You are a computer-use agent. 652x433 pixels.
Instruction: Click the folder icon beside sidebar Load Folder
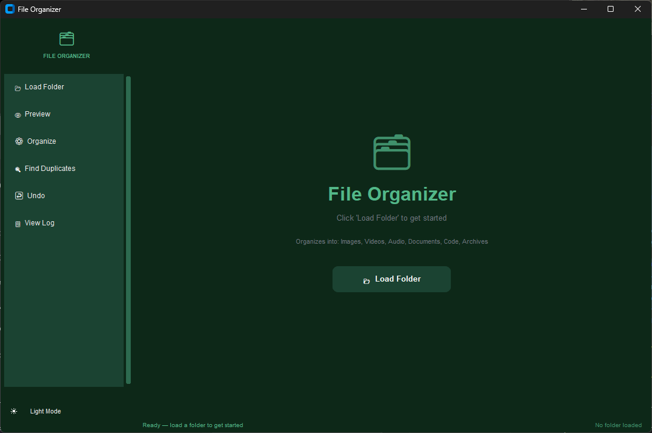point(18,88)
